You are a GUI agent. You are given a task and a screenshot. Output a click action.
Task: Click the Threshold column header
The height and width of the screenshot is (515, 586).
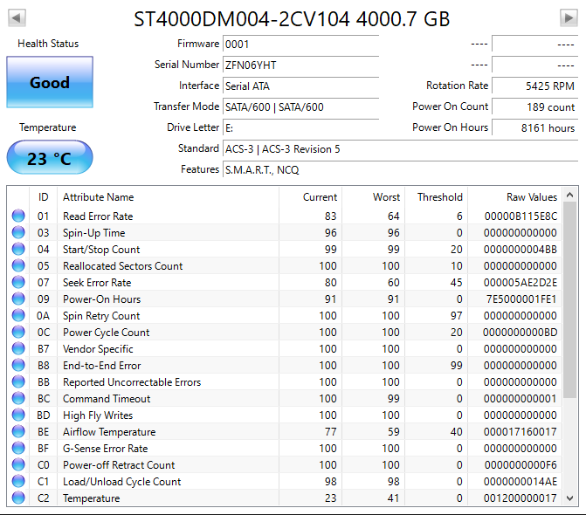coord(438,197)
